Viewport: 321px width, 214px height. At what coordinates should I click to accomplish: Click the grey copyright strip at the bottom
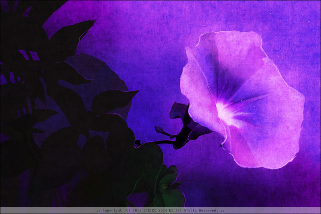click(x=48, y=210)
